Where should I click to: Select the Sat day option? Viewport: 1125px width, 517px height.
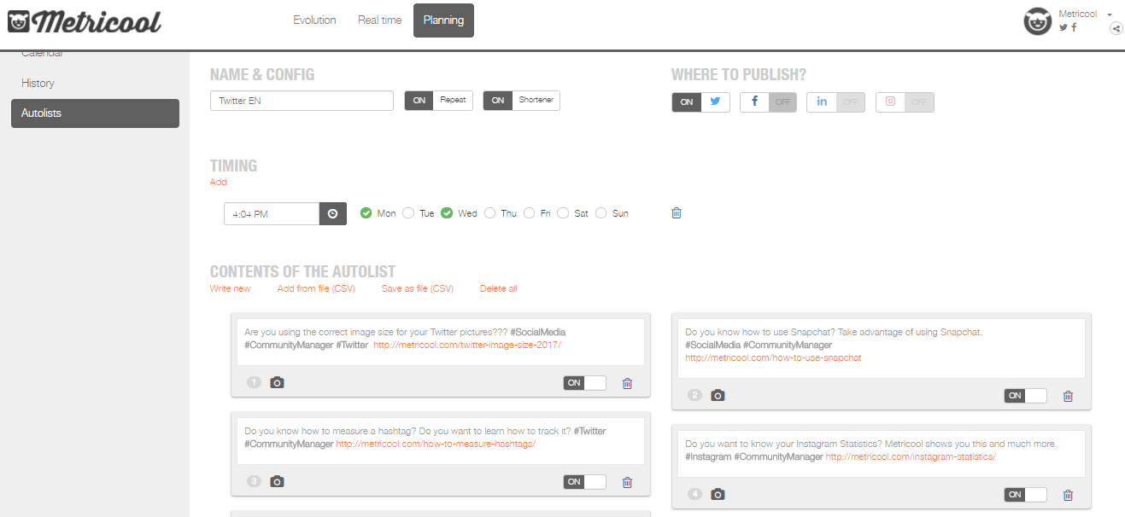[x=563, y=213]
